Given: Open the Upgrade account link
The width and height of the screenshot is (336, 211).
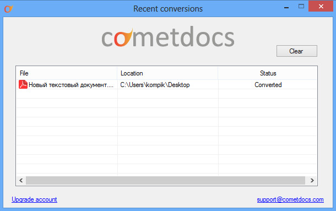Looking at the screenshot, I should [x=34, y=199].
